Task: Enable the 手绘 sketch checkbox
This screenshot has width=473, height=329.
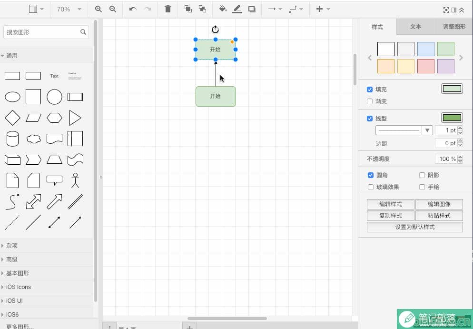Action: [422, 187]
